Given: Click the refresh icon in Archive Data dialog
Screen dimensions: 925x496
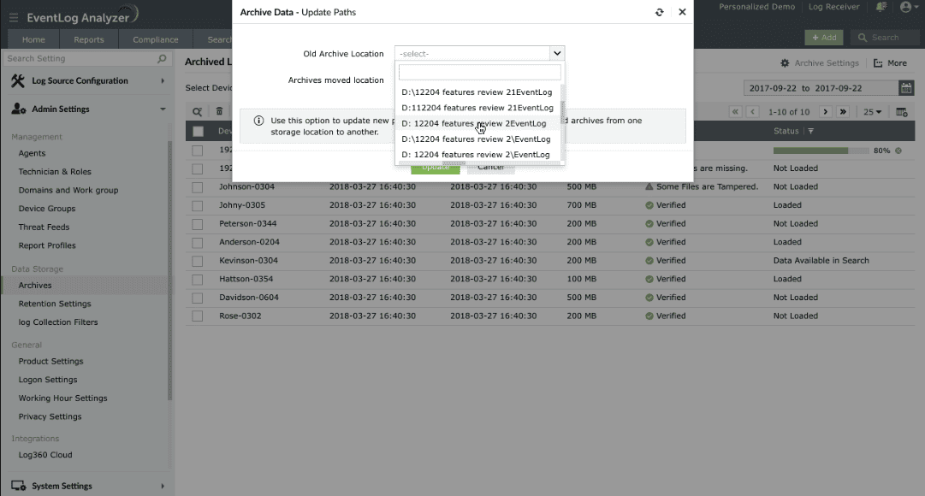Looking at the screenshot, I should (659, 13).
